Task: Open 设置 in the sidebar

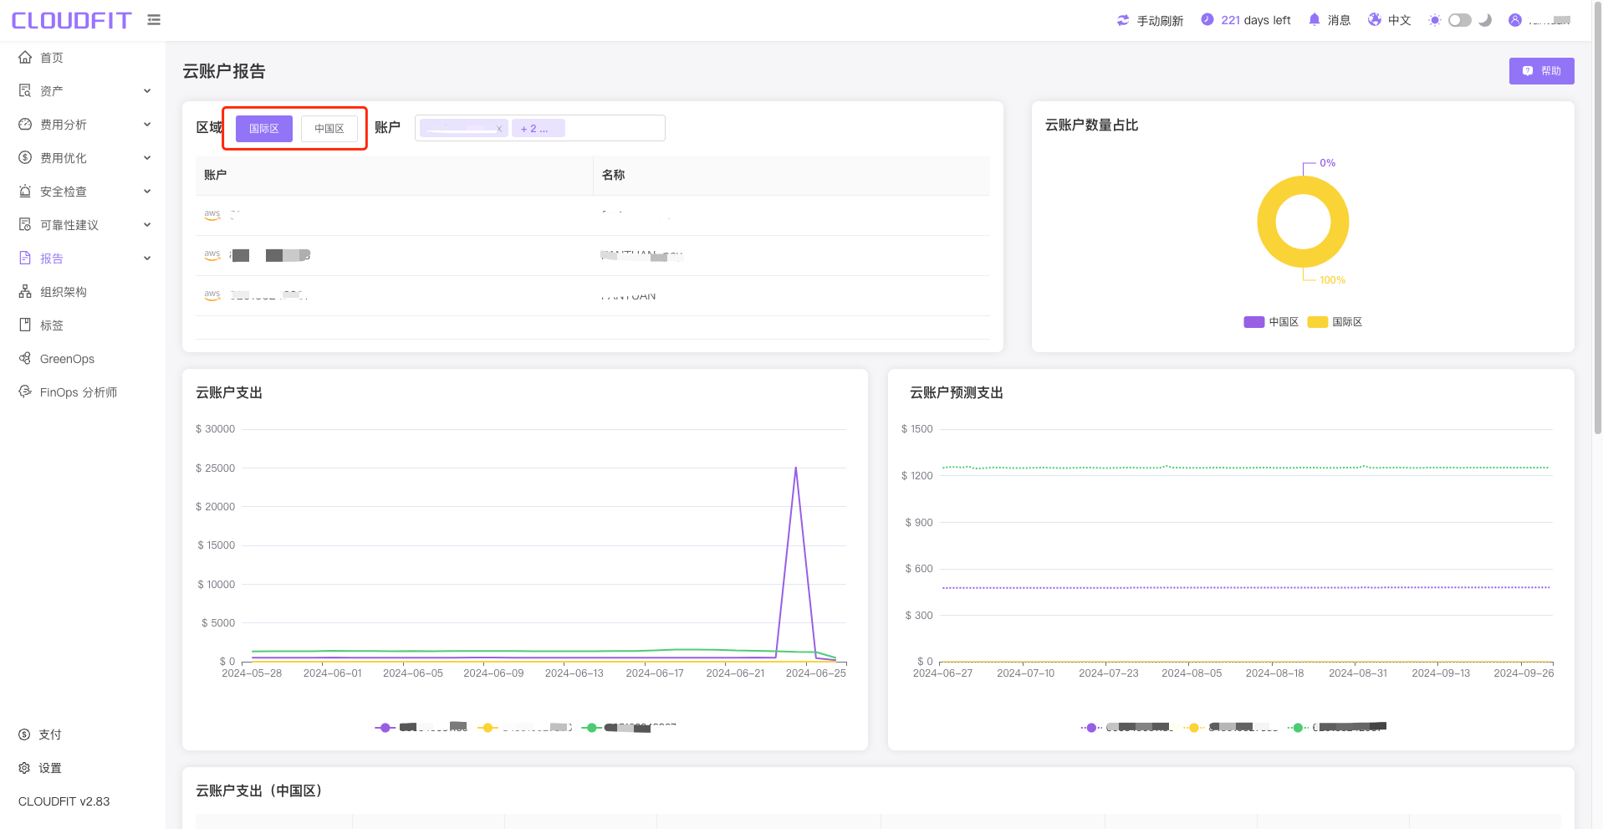Action: (50, 768)
